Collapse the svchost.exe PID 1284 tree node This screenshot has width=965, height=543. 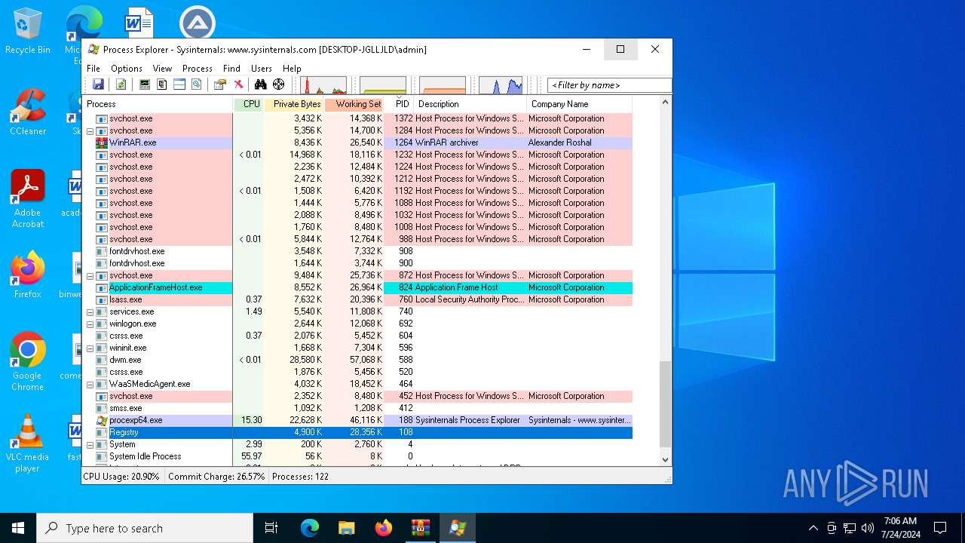[x=90, y=130]
